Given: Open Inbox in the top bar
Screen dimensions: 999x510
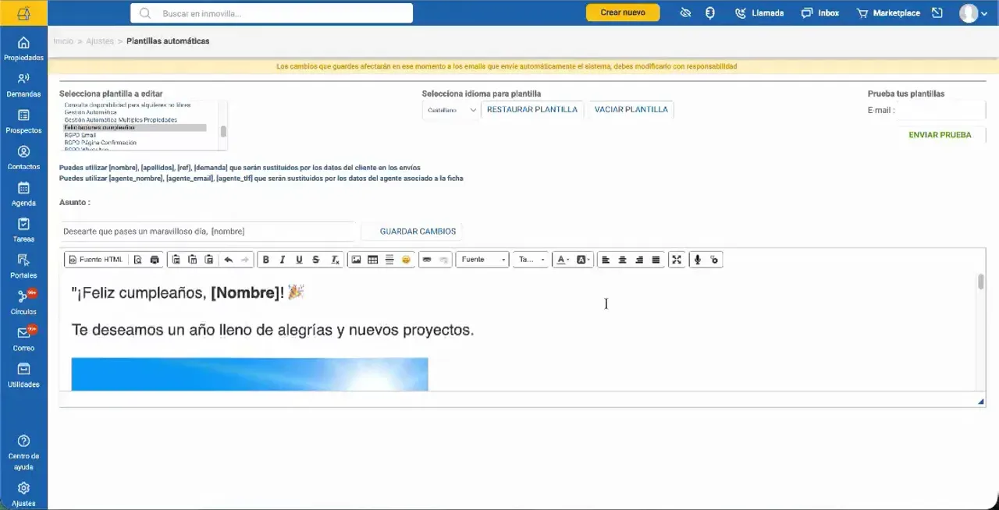Looking at the screenshot, I should pos(820,13).
